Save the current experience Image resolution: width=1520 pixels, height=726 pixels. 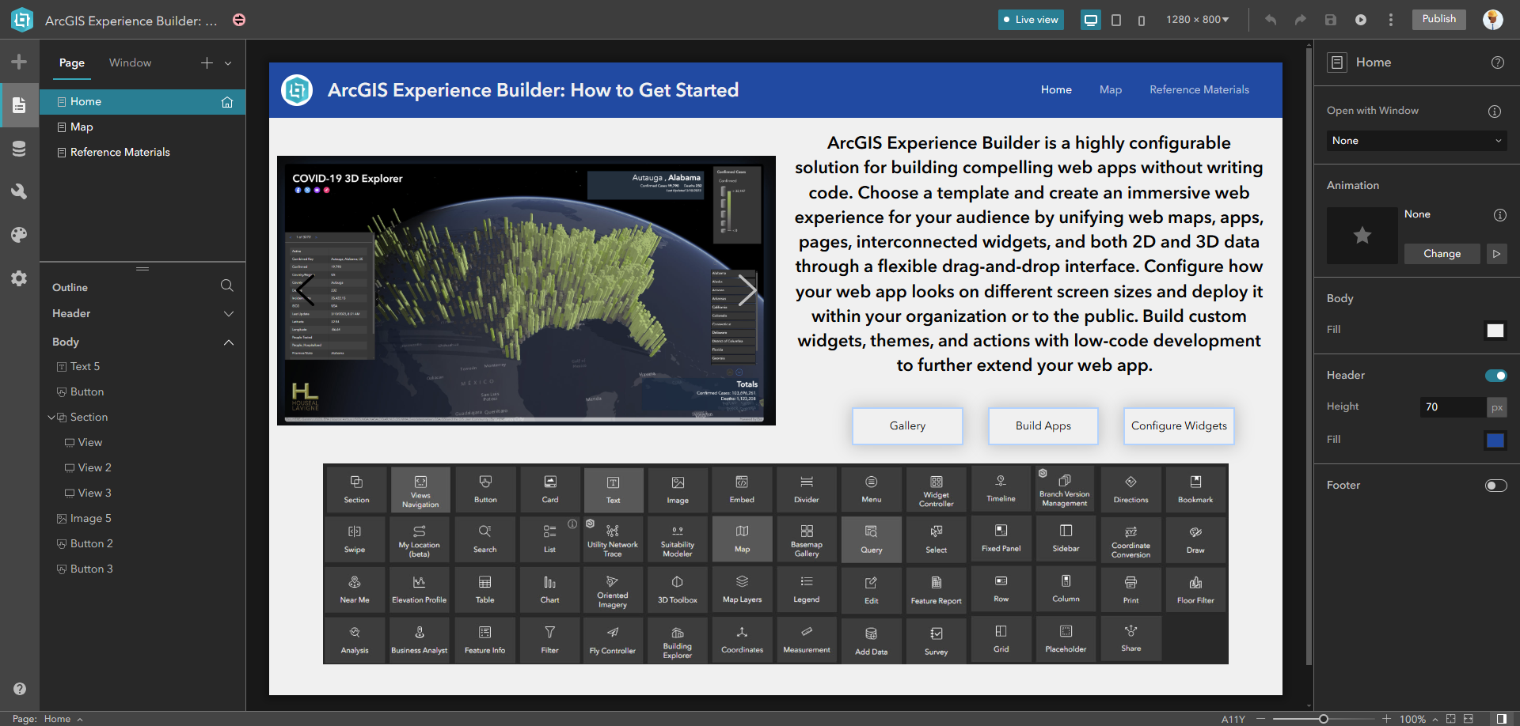[1330, 20]
